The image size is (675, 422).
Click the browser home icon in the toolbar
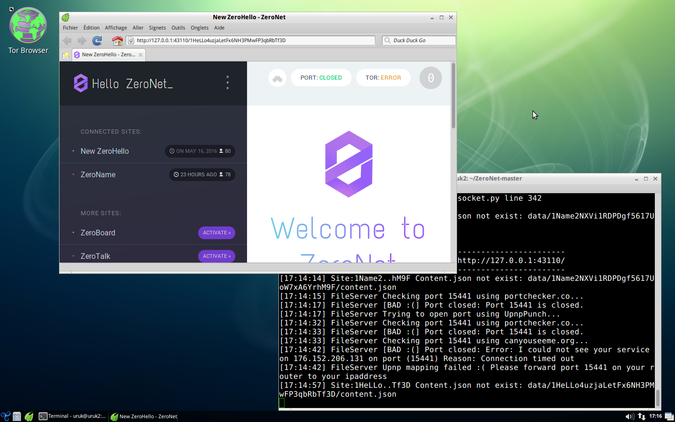118,40
